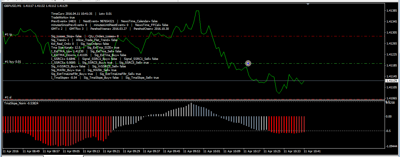Image resolution: width=400 pixels, height=157 pixels.
Task: Click the 1.41305 price scale label
Action: coord(391,32)
